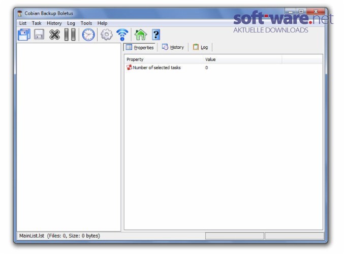The height and width of the screenshot is (254, 344).
Task: Click the red icon beside Number of selected tasks
Action: (129, 68)
